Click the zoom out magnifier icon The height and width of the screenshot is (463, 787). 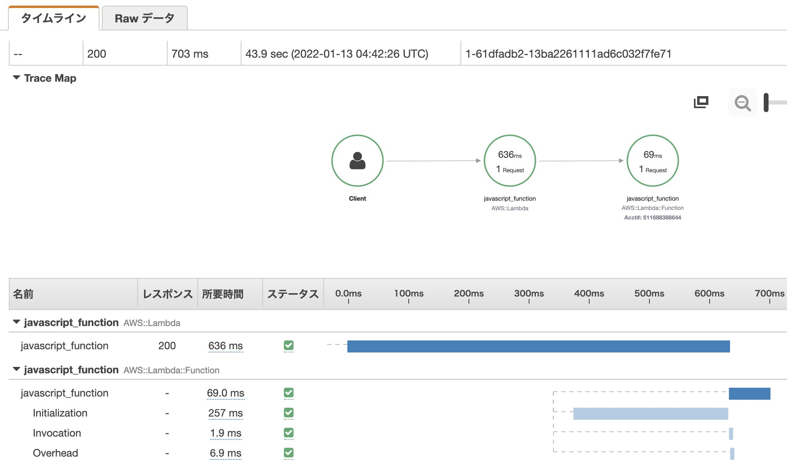742,103
